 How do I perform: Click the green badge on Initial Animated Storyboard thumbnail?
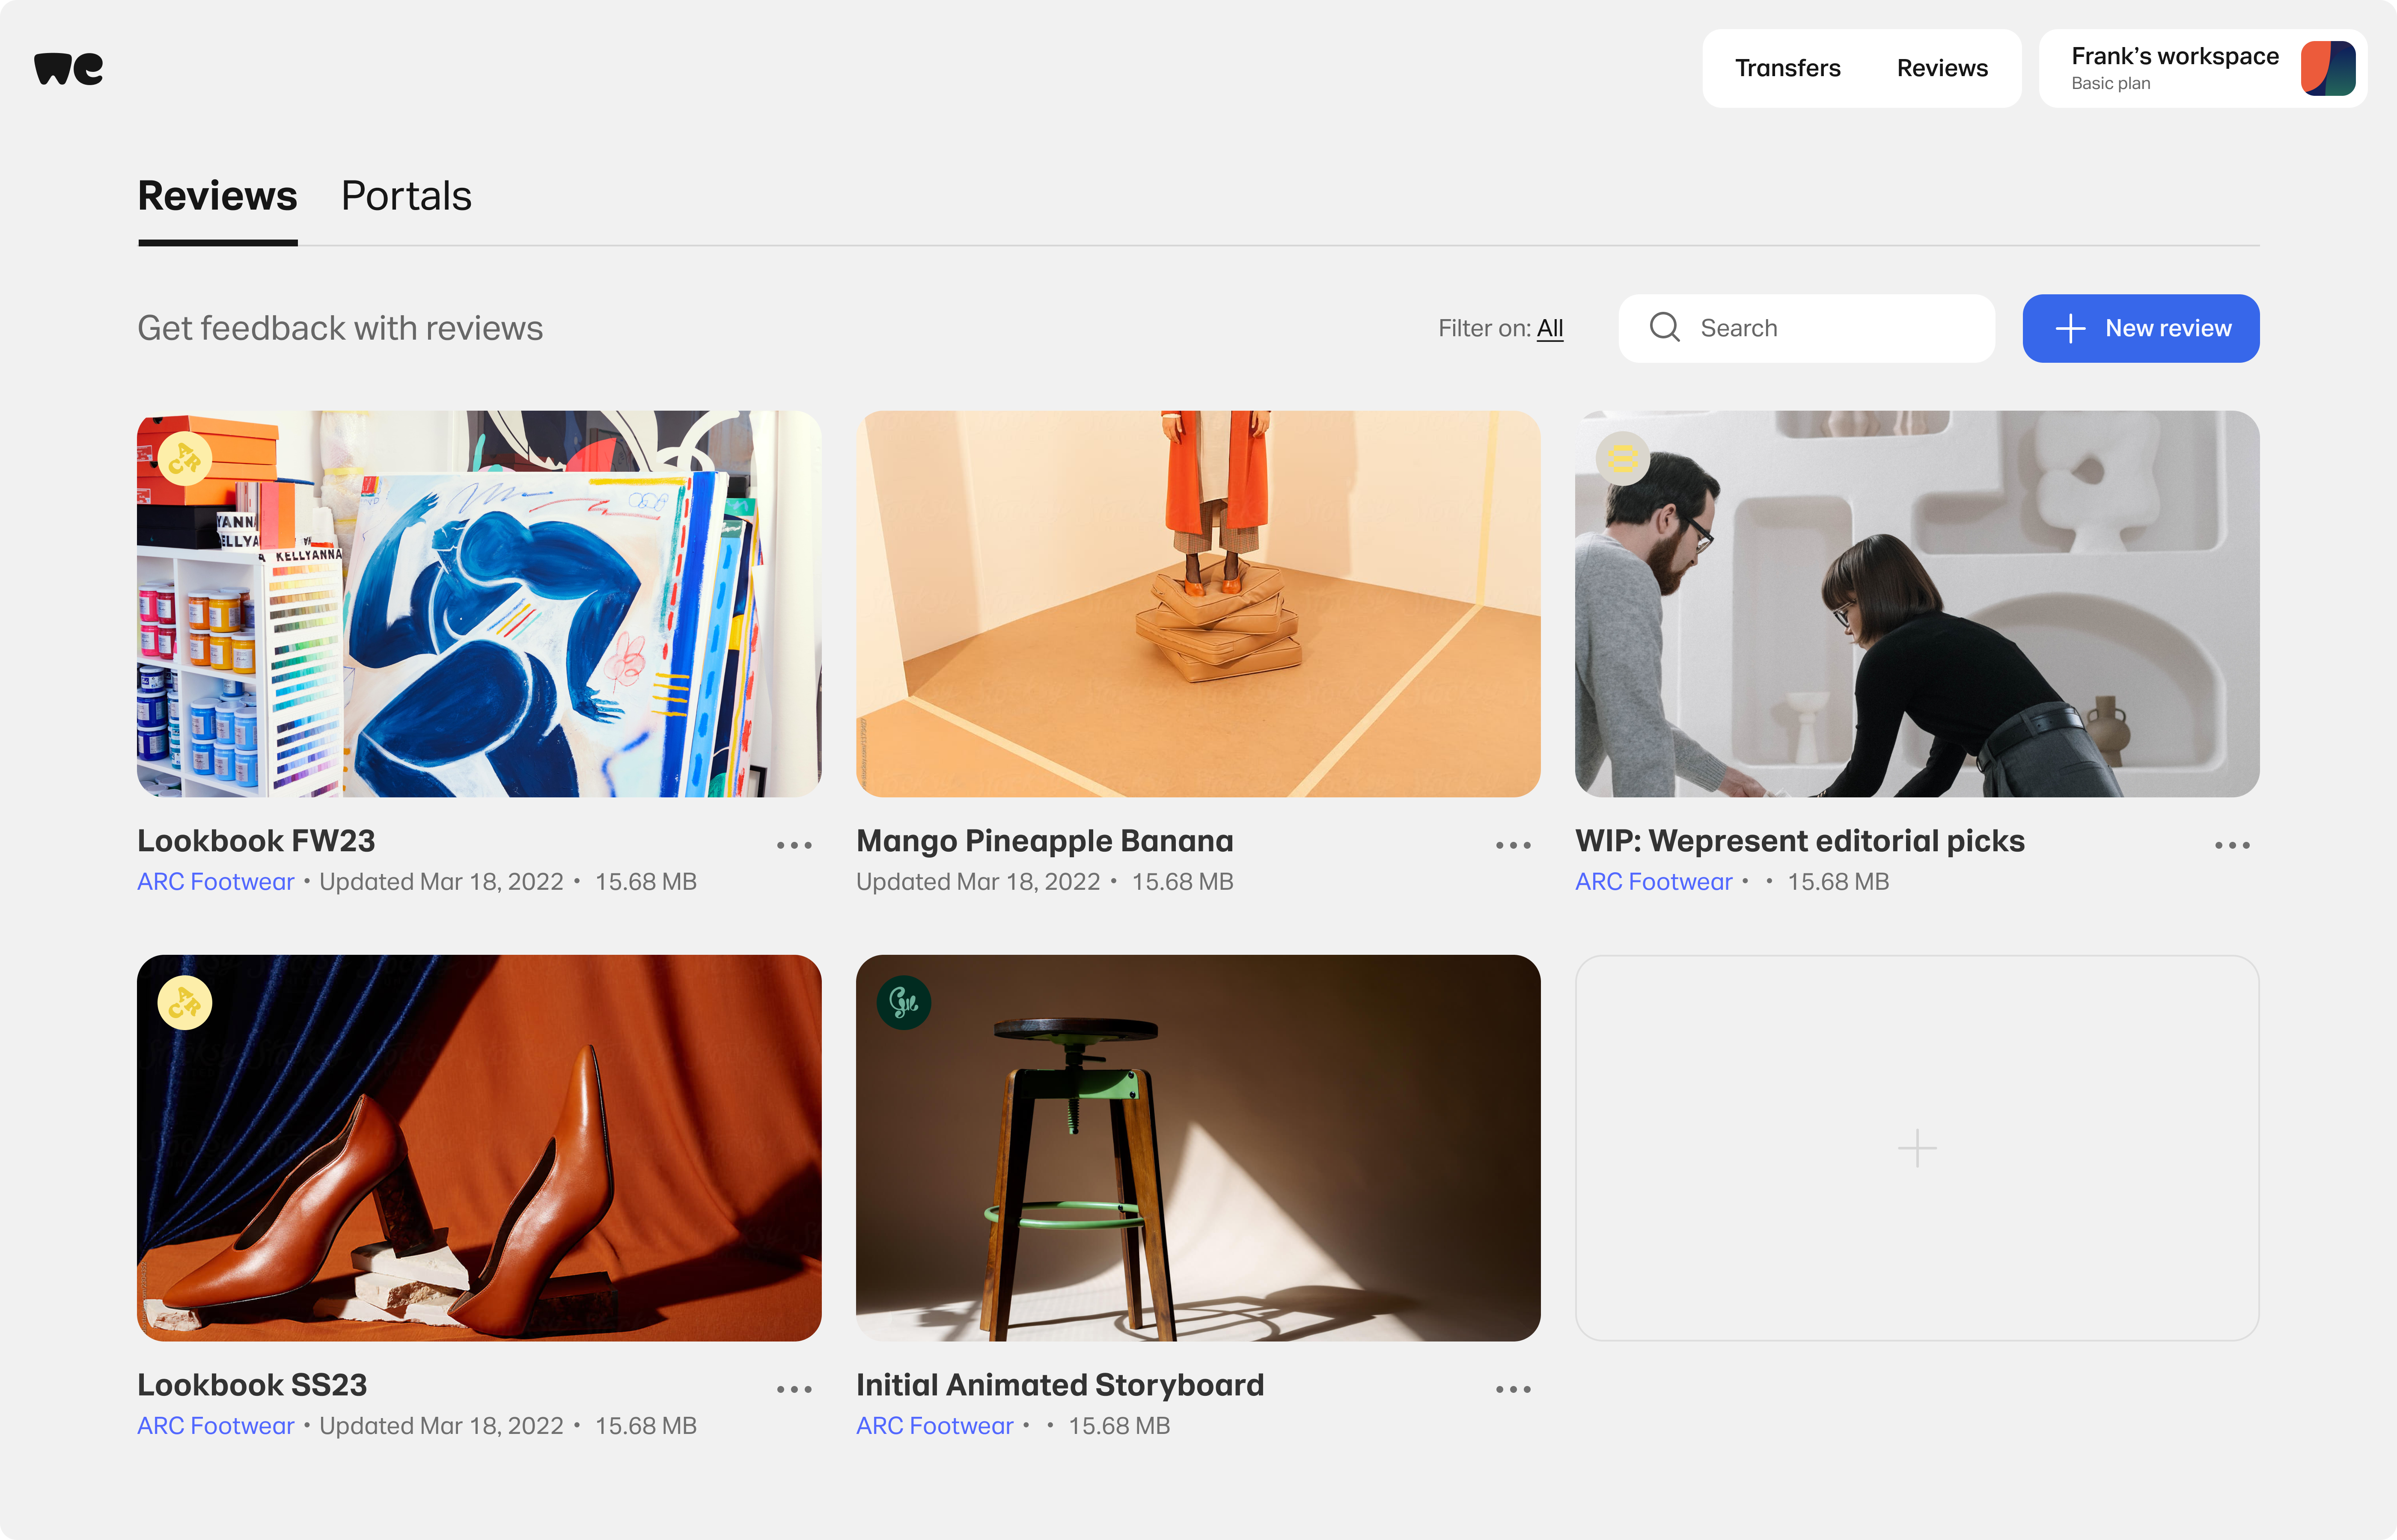[904, 1003]
